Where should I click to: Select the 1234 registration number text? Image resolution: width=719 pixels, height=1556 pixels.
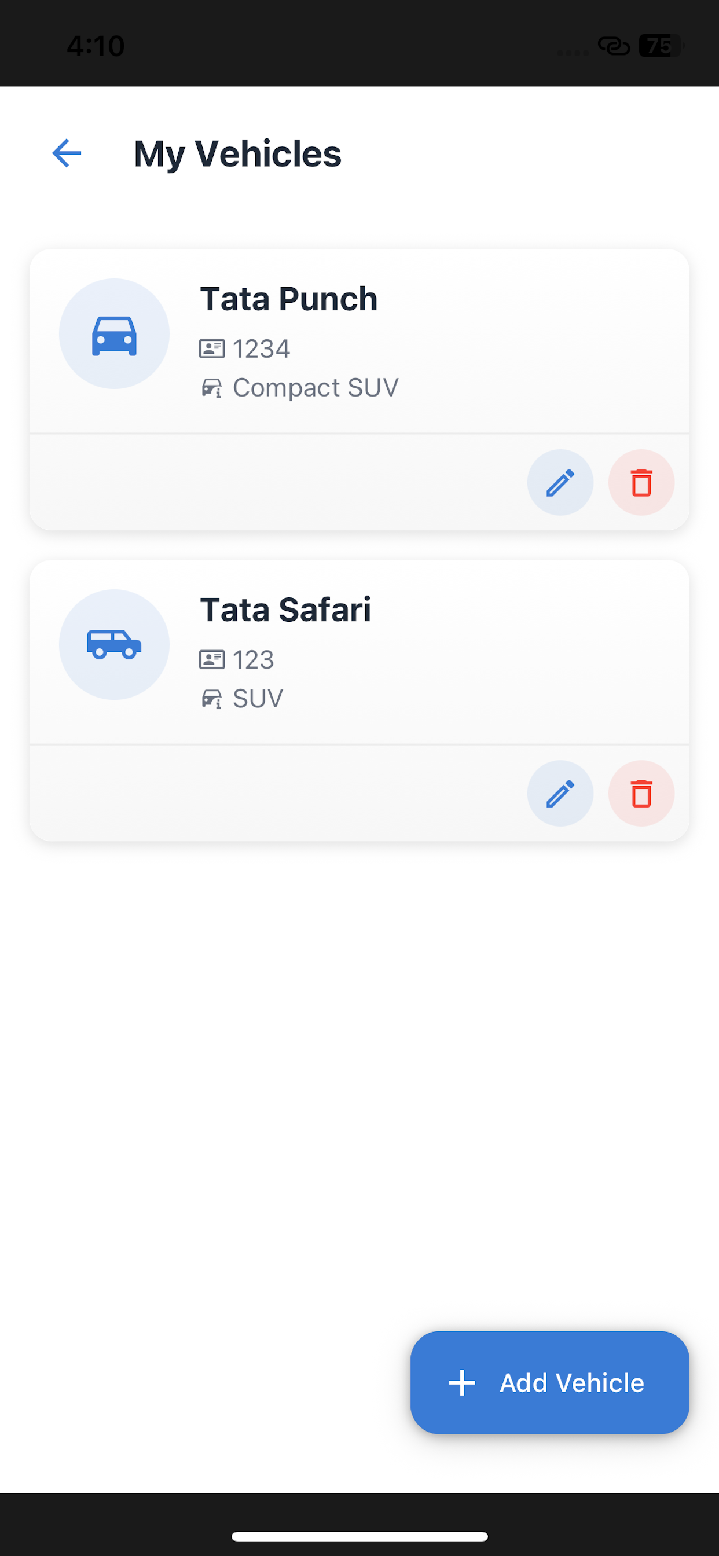point(262,348)
